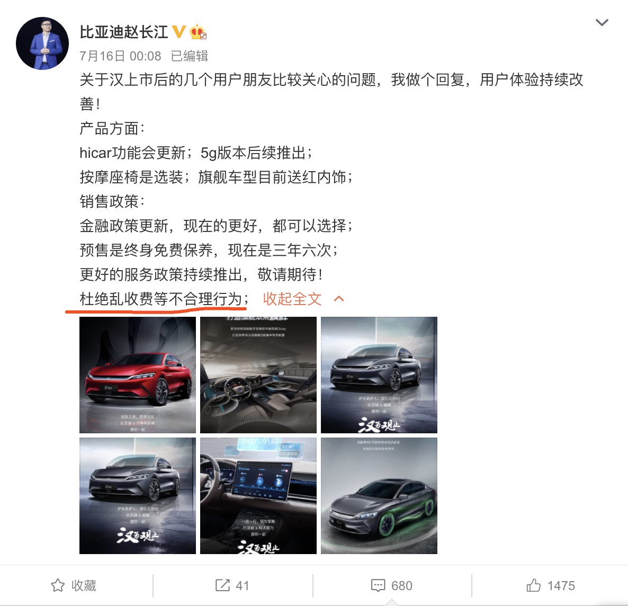This screenshot has height=606, width=628.
Task: Open the author's profile avatar
Action: coord(42,43)
